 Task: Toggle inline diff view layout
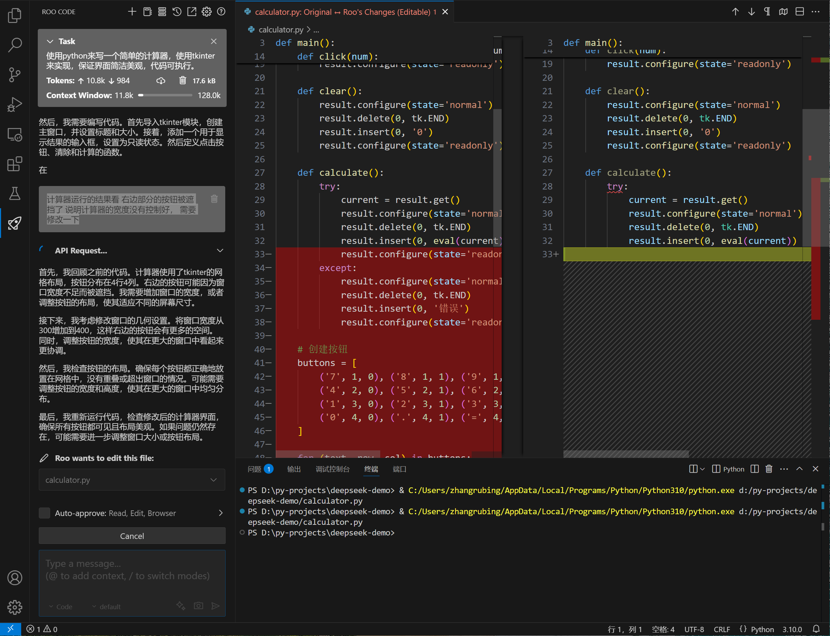click(800, 12)
